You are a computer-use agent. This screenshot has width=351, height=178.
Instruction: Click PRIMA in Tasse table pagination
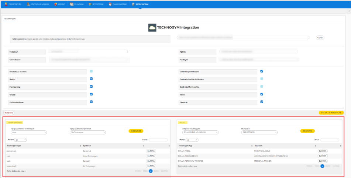pos(309,166)
